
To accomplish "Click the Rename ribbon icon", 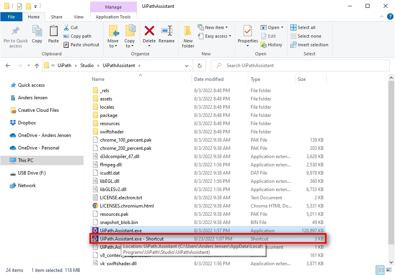I will pyautogui.click(x=167, y=31).
